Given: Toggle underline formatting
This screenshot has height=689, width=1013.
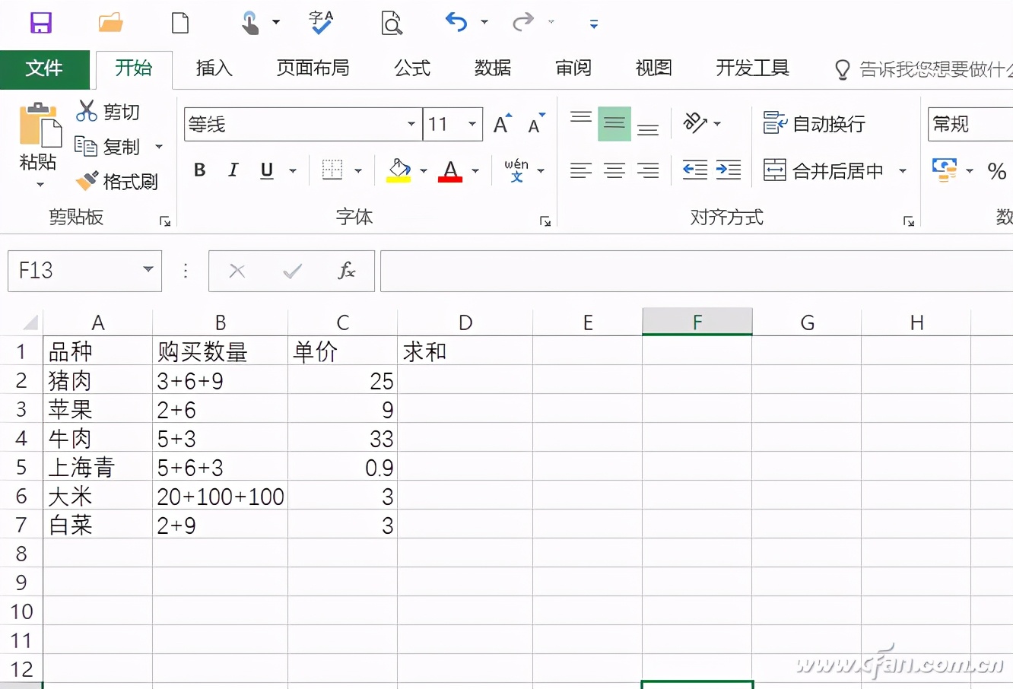Looking at the screenshot, I should tap(267, 170).
